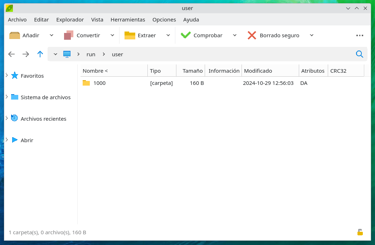Click the search magnifier icon
The width and height of the screenshot is (375, 245).
coord(360,54)
